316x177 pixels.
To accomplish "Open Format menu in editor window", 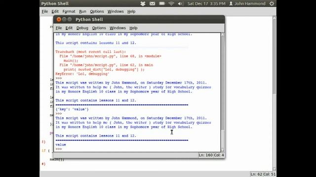I will tap(69, 11).
